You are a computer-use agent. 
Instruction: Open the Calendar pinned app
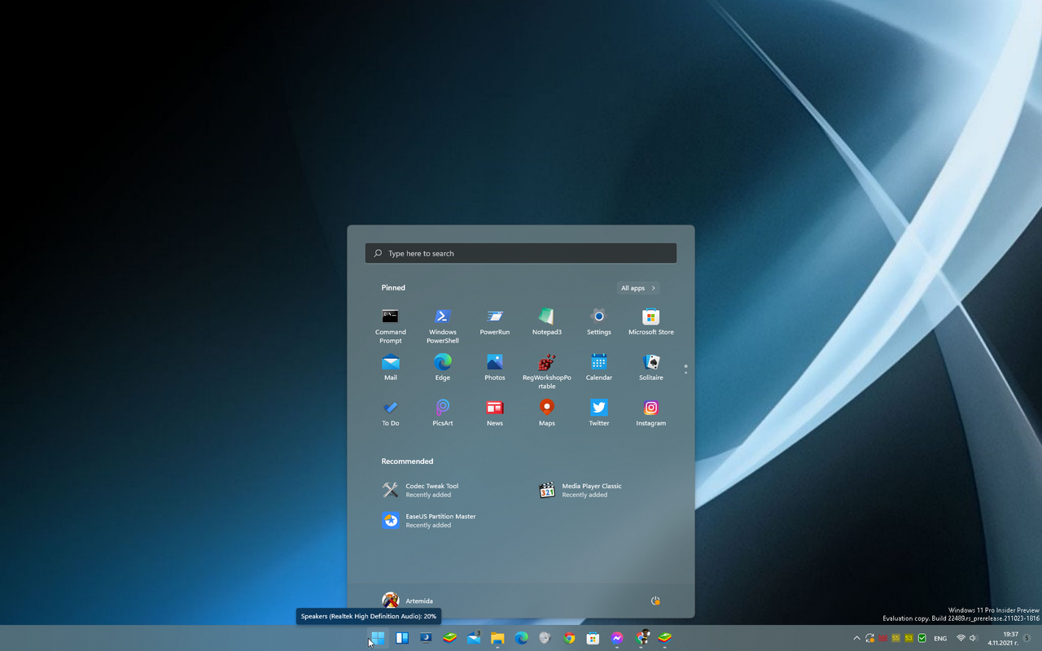point(599,368)
